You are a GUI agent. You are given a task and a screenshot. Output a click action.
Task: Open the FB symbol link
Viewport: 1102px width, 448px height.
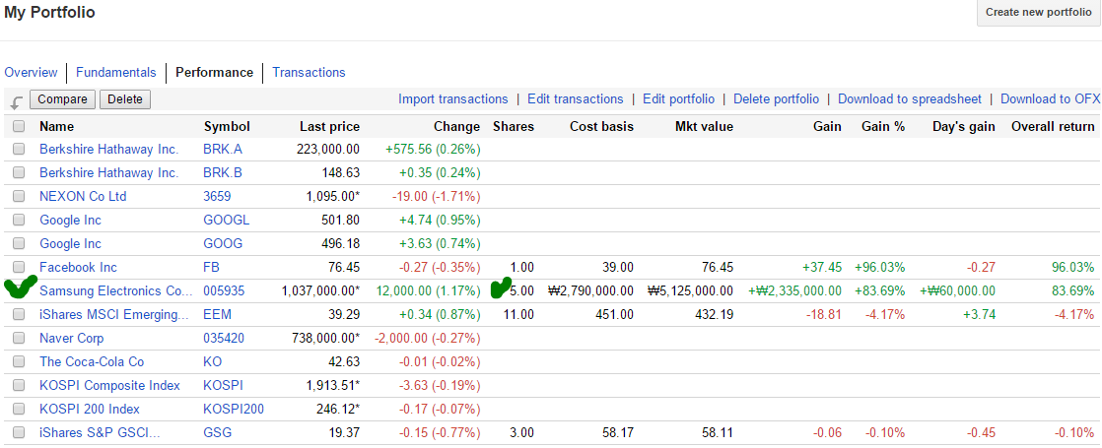[x=212, y=268]
